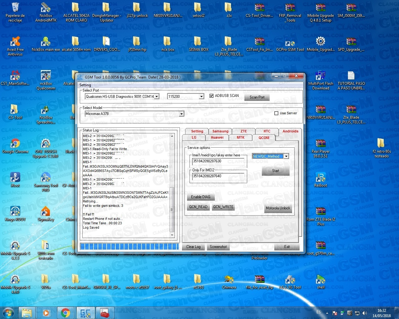Image resolution: width=399 pixels, height=319 pixels.
Task: Click the Status Log vertical scrollbar
Action: tap(172, 186)
